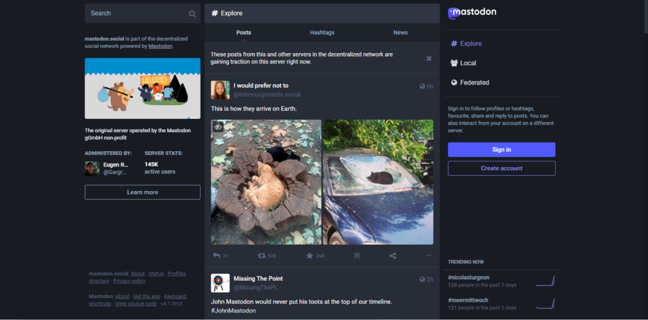This screenshot has height=320, width=648.
Task: Switch to the Posts tab
Action: click(x=244, y=33)
